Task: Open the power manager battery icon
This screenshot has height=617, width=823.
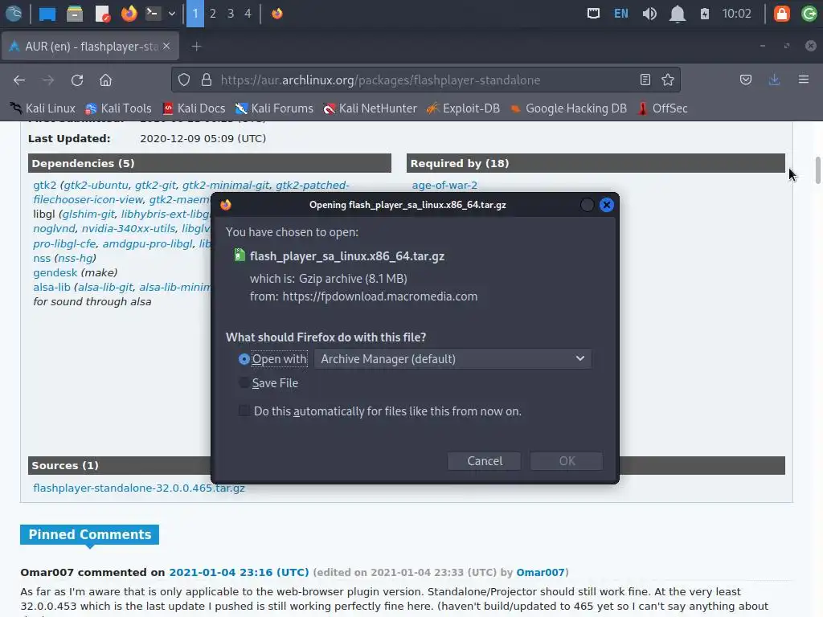Action: (x=704, y=13)
